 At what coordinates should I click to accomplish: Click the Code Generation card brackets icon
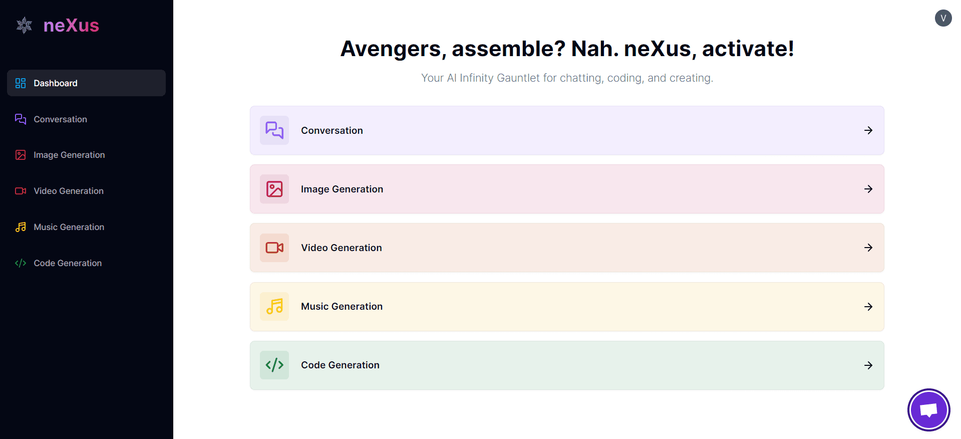click(x=274, y=365)
